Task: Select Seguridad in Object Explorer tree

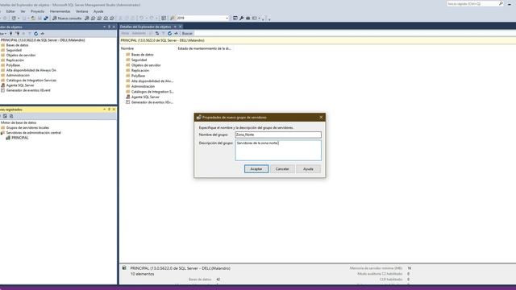Action: 14,50
